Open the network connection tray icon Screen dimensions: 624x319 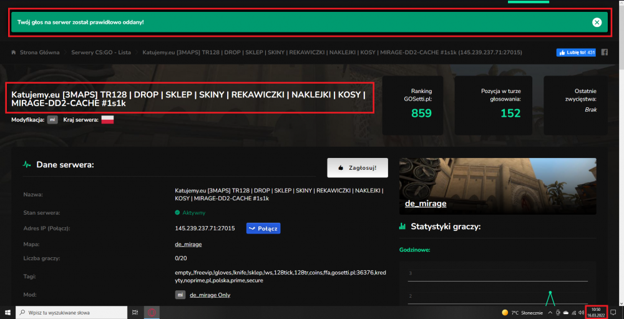tap(573, 313)
